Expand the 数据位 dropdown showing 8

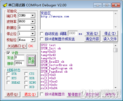click(x=33, y=28)
